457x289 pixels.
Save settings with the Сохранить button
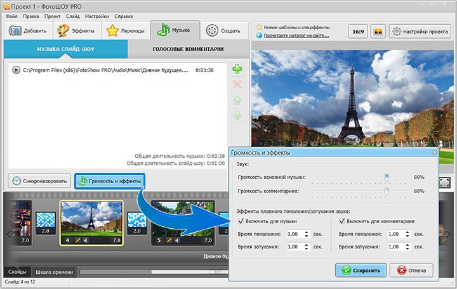(361, 271)
